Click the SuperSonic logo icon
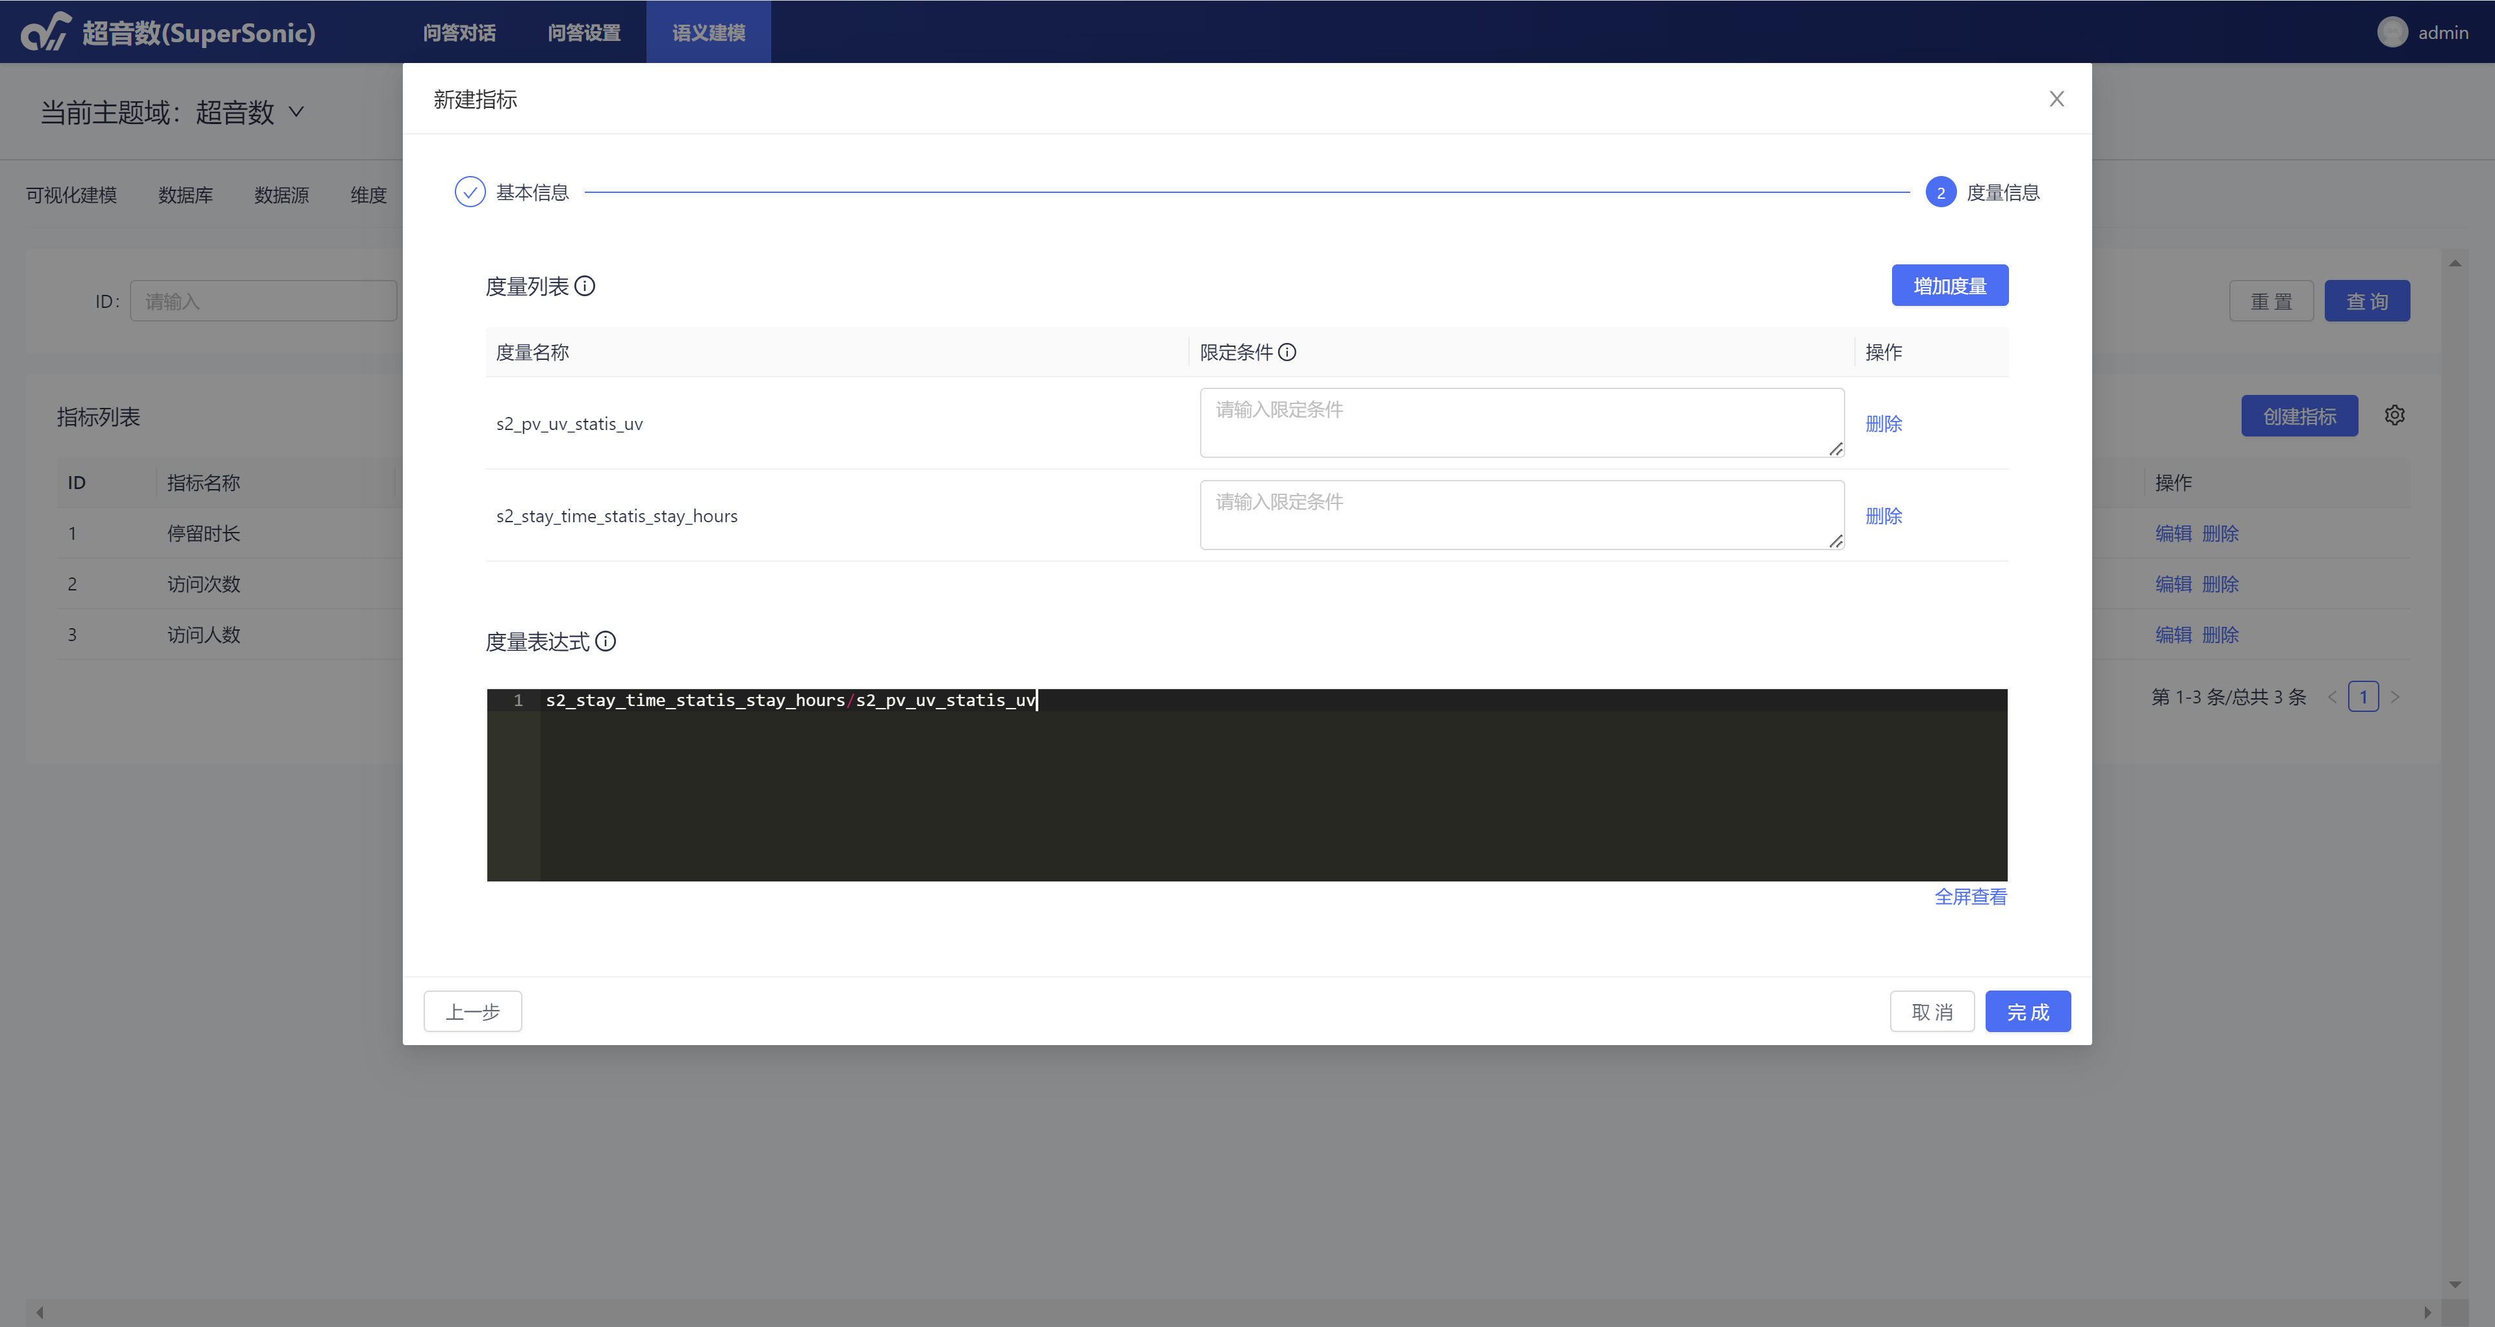This screenshot has width=2495, height=1327. click(45, 32)
